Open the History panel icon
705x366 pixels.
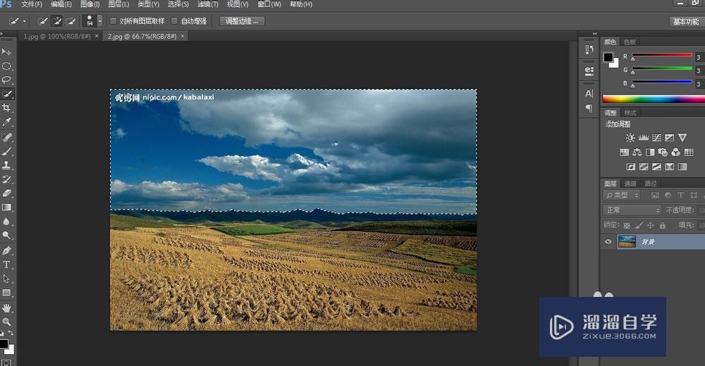coord(589,50)
